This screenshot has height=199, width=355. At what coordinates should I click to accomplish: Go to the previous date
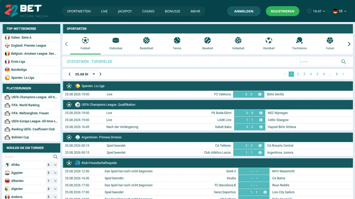pos(70,74)
